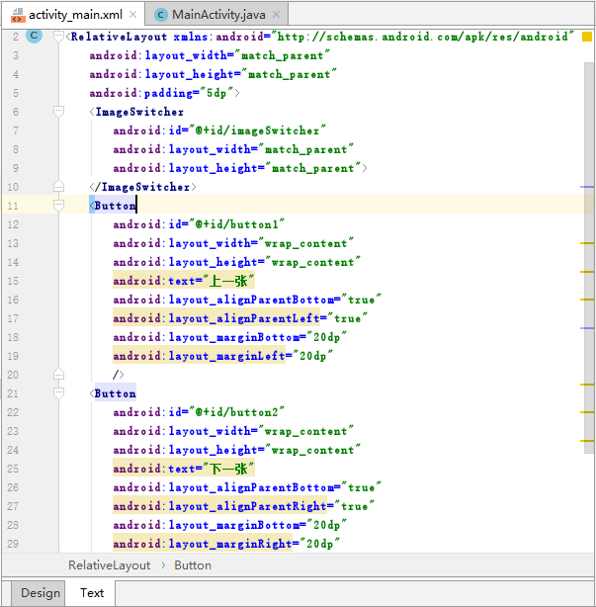Click the XML file icon on activity_main.xml tab

point(18,15)
